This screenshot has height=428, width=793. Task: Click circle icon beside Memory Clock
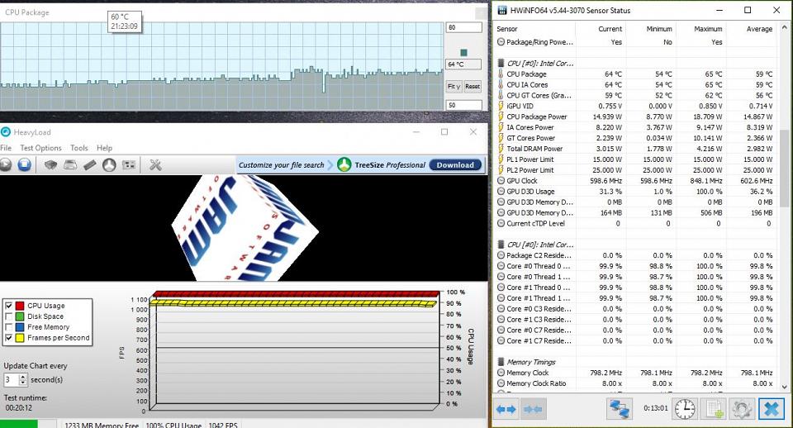tap(501, 373)
